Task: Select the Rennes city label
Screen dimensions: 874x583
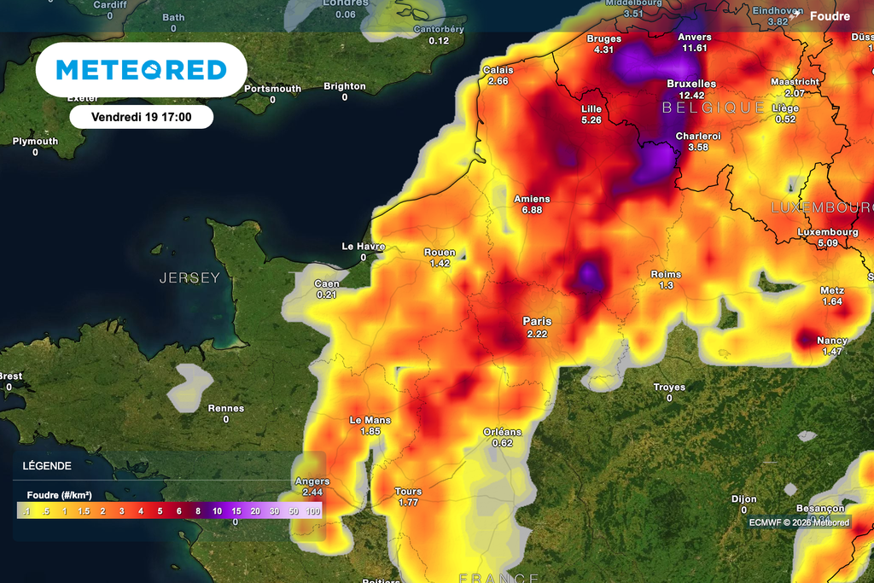Action: click(225, 409)
